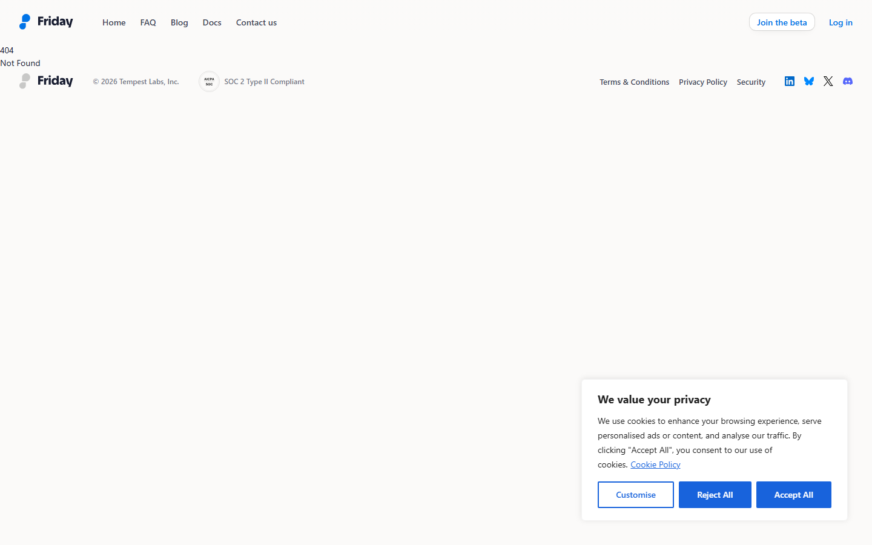Open the Discord icon in the footer
The image size is (872, 545).
(848, 81)
